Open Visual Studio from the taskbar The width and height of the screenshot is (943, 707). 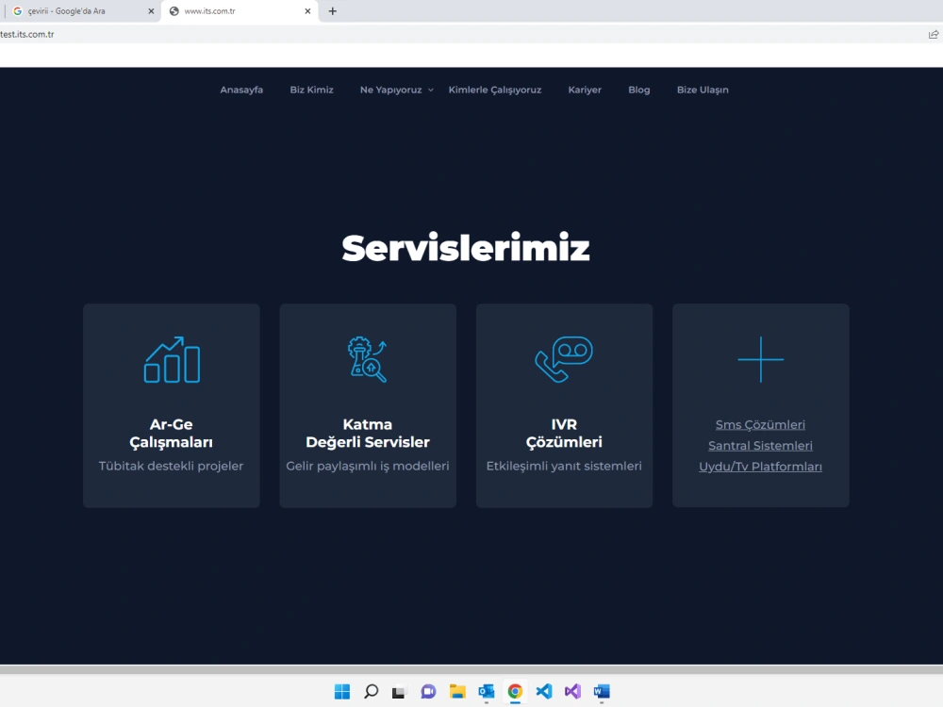click(x=572, y=691)
